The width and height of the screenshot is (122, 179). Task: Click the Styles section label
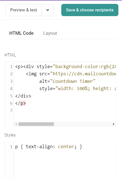click(x=10, y=135)
